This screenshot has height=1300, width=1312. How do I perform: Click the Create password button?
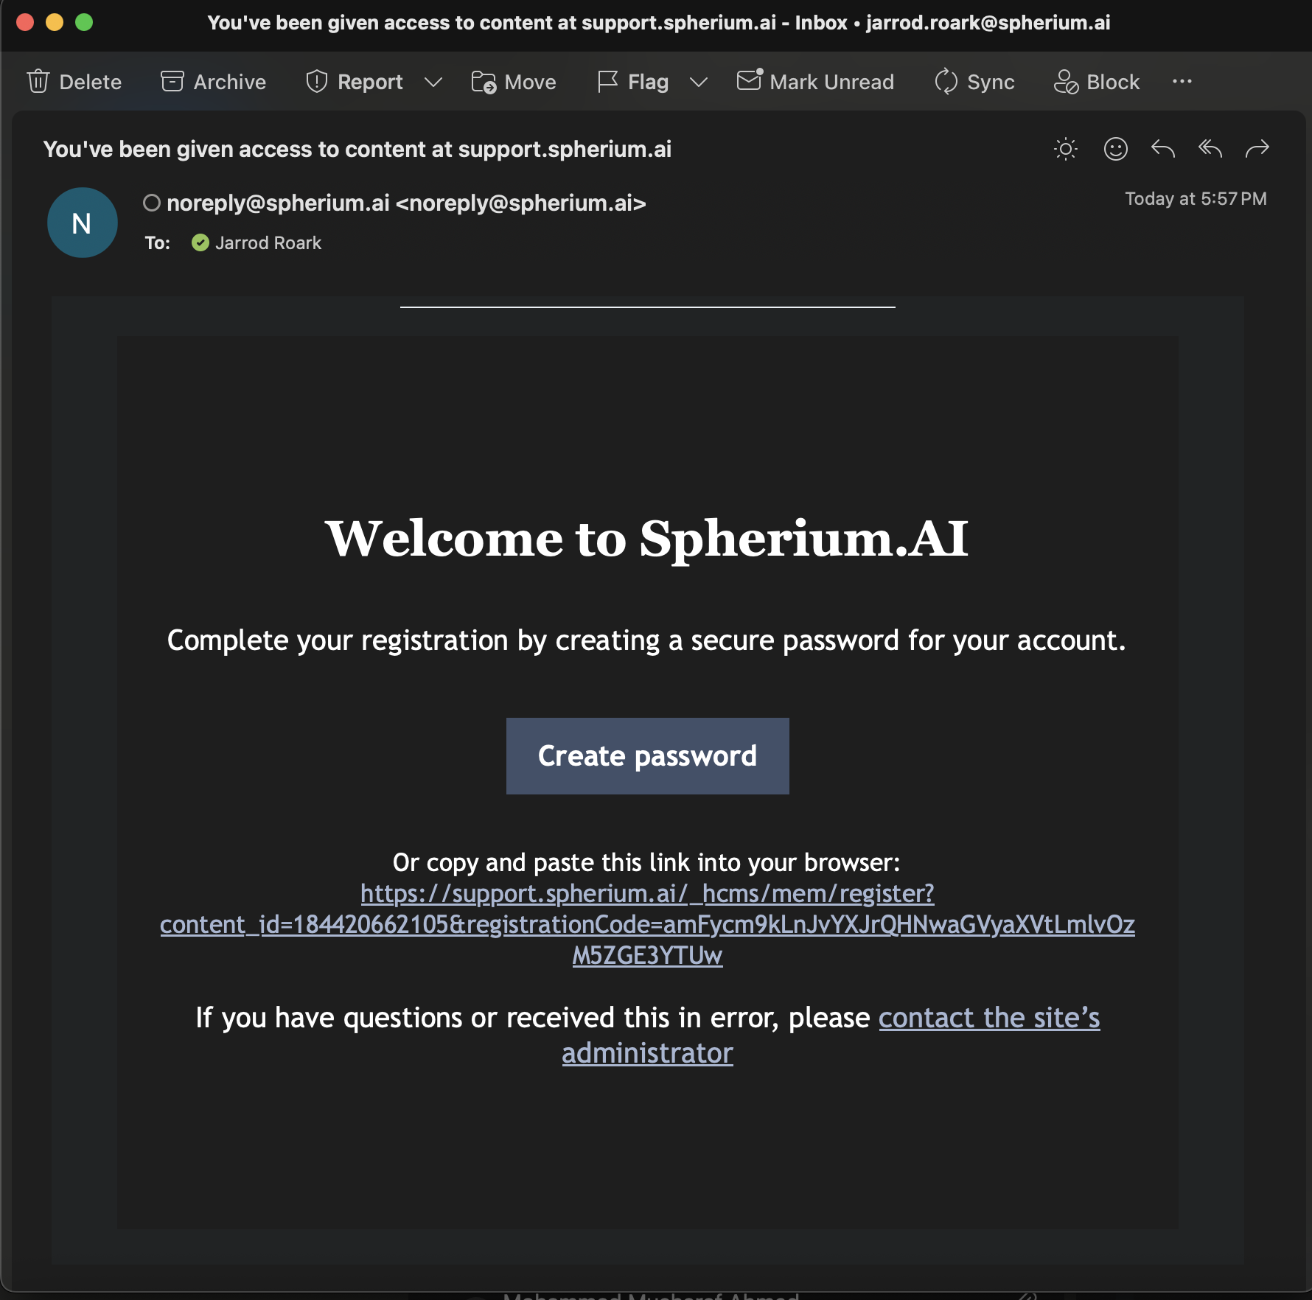pyautogui.click(x=647, y=756)
